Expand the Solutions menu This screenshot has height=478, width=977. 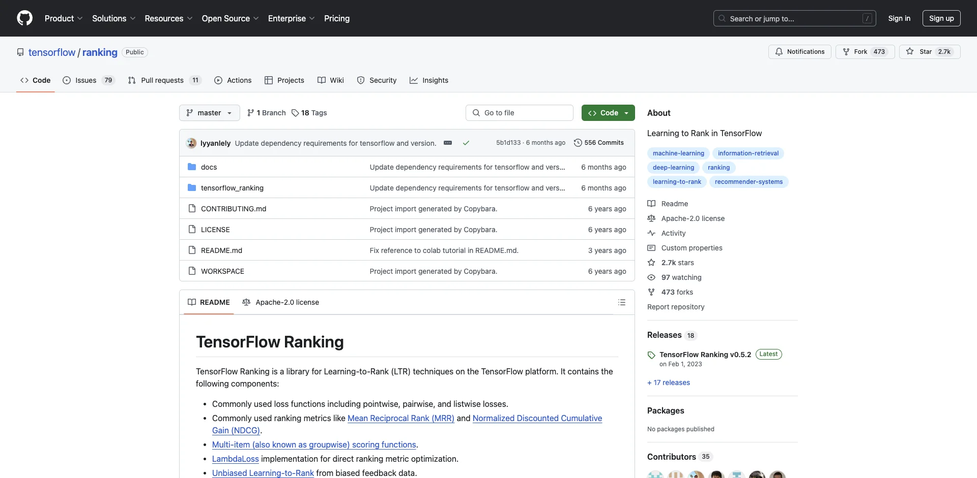[114, 18]
